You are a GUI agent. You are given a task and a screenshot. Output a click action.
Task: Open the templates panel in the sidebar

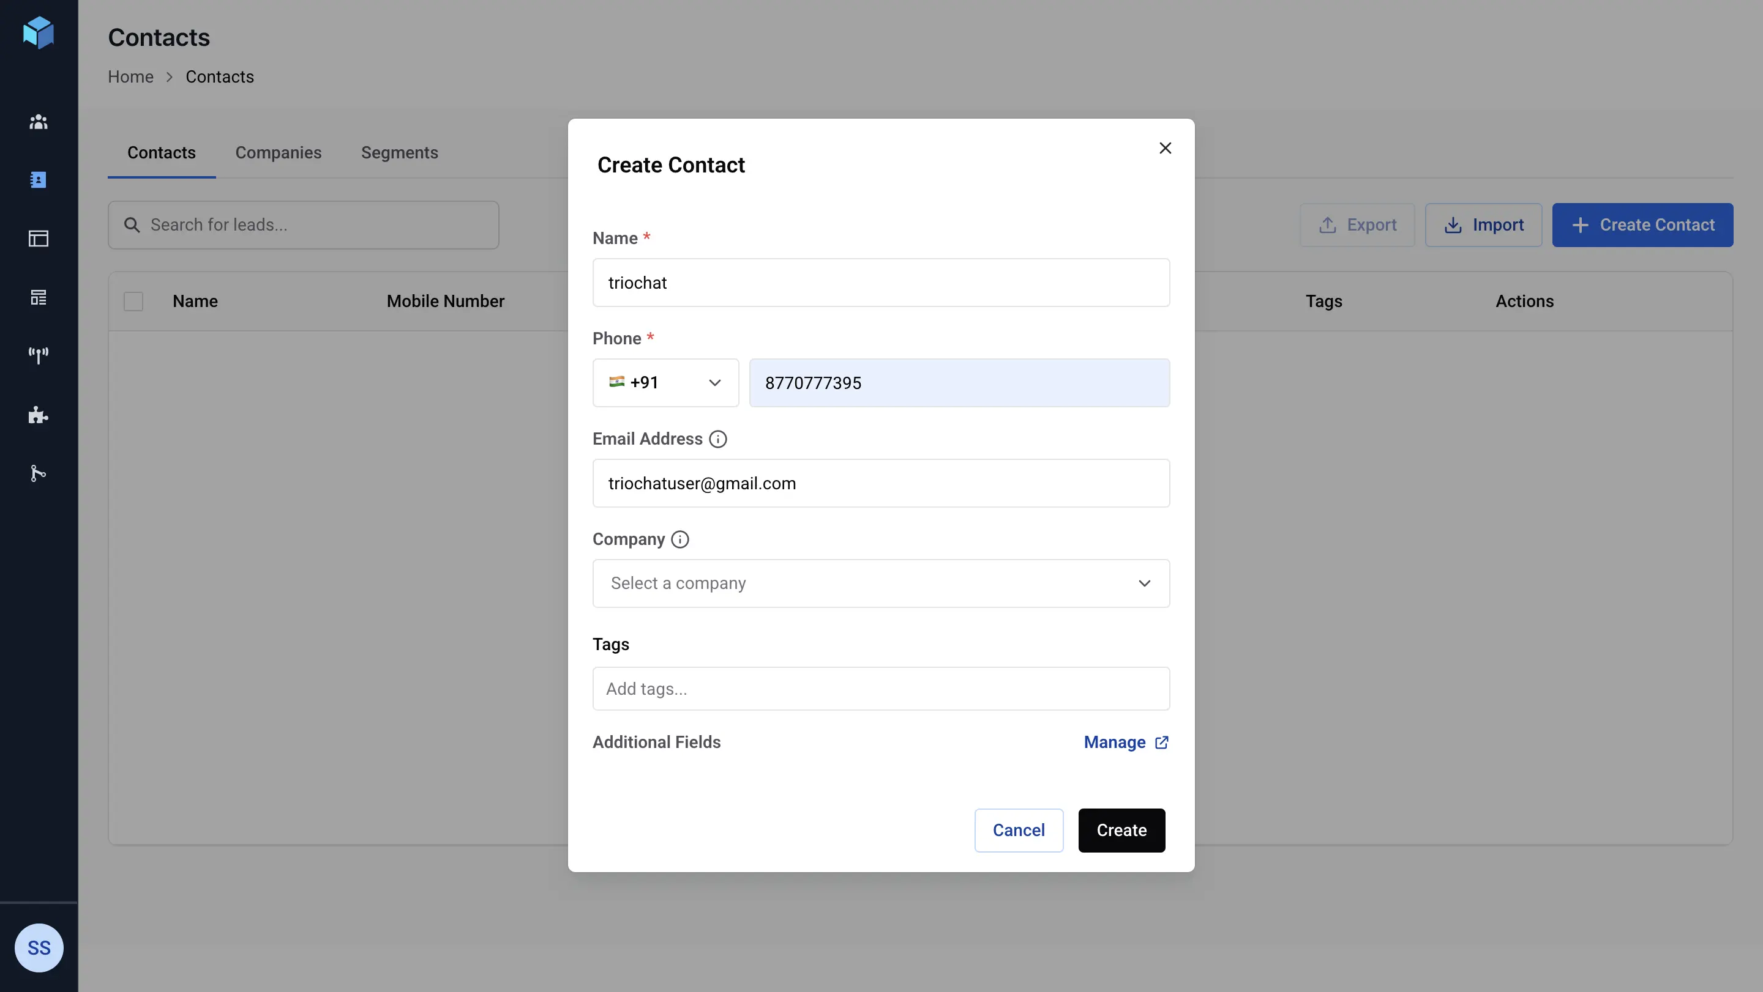click(x=39, y=297)
